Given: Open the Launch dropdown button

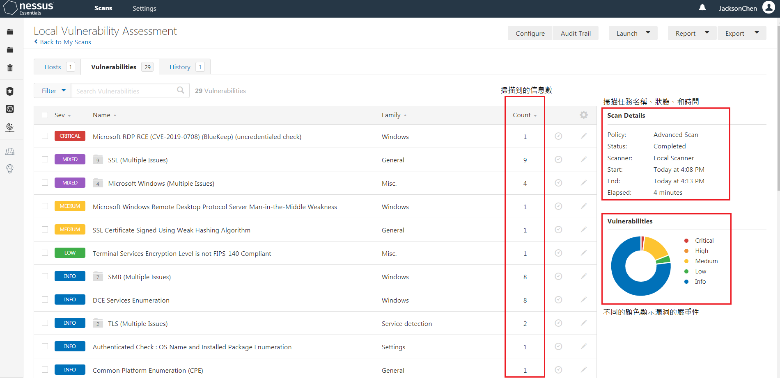Looking at the screenshot, I should [x=633, y=33].
